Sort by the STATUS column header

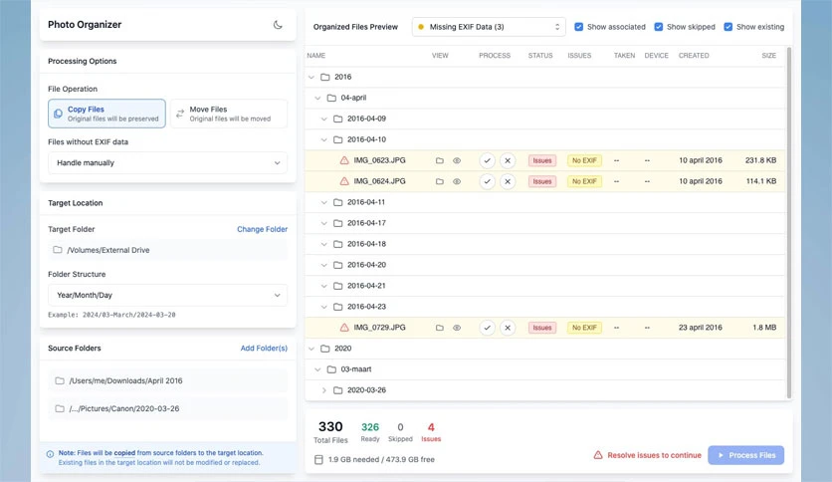coord(540,55)
